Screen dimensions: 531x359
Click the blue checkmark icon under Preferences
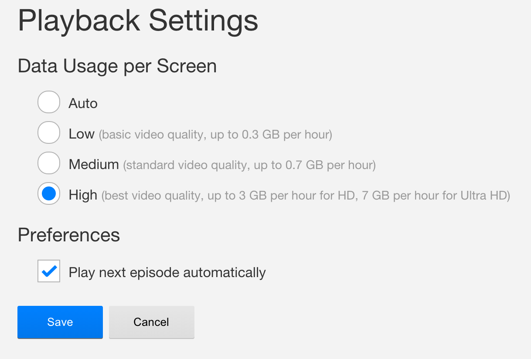point(49,271)
